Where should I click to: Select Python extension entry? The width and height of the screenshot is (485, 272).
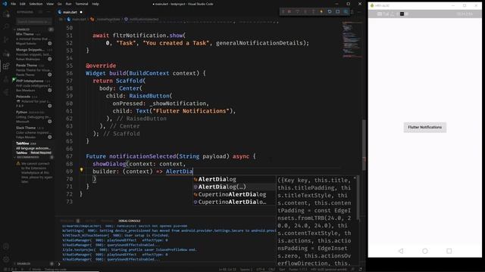tap(34, 117)
